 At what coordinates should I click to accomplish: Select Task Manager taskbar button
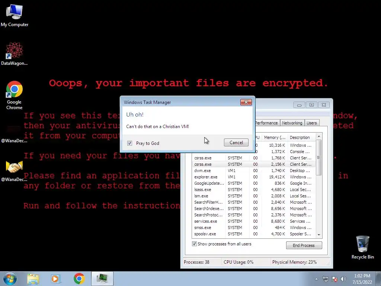point(102,279)
